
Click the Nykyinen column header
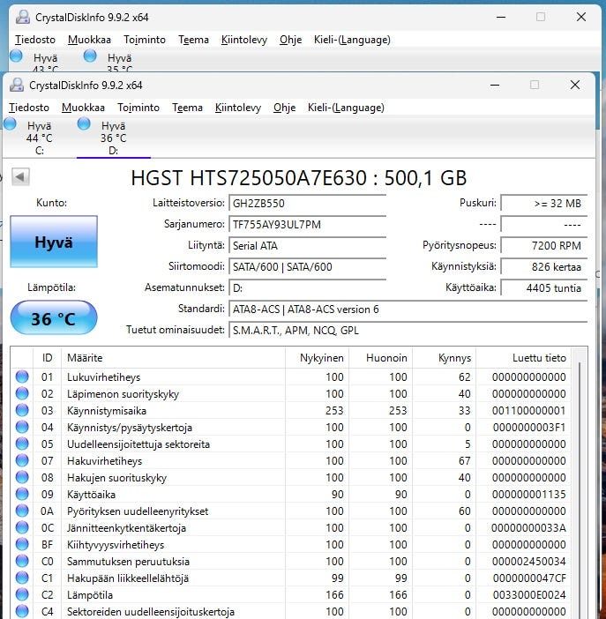point(318,358)
